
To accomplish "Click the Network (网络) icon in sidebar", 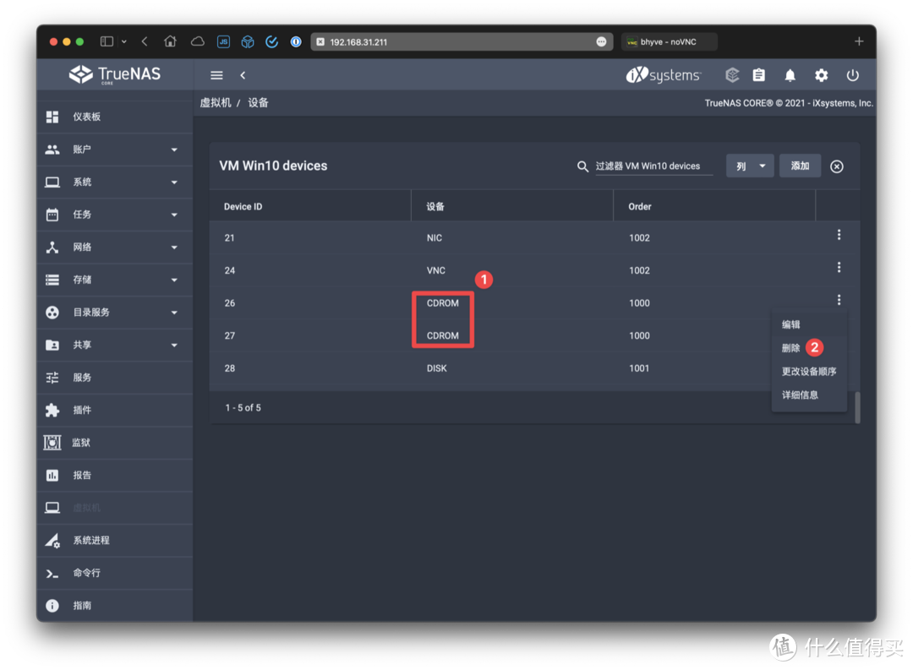I will pos(52,248).
